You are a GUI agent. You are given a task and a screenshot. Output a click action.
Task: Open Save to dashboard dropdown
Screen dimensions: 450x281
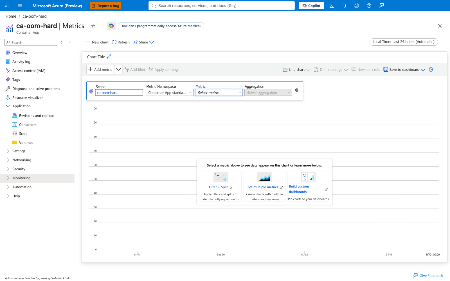pos(404,70)
